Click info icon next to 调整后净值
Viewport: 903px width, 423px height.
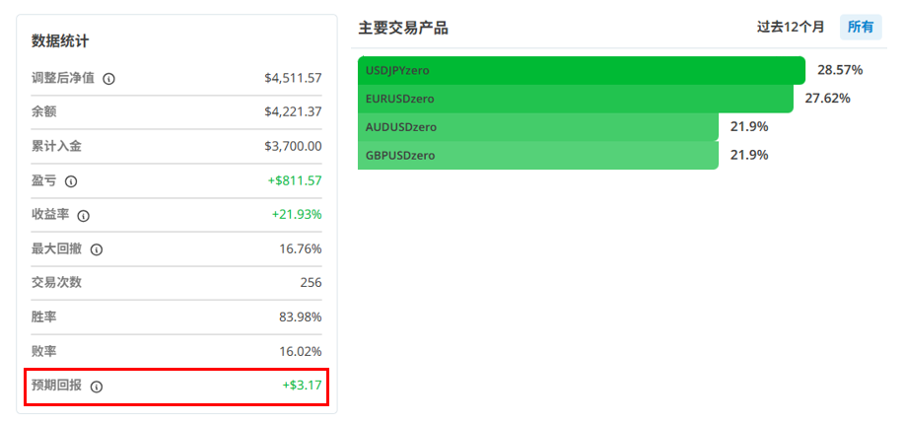[108, 79]
